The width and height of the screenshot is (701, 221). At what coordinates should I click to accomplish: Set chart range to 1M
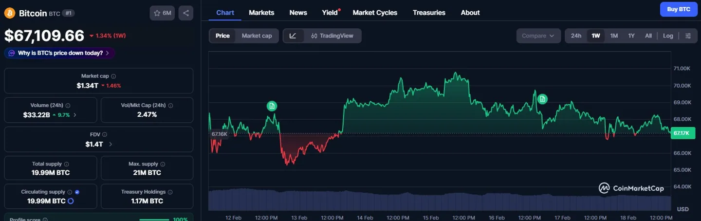[614, 36]
